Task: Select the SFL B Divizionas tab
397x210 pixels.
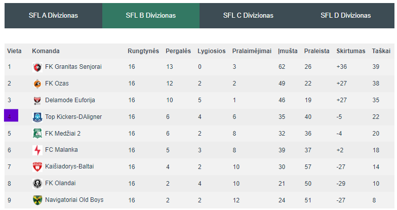Action: (151, 16)
